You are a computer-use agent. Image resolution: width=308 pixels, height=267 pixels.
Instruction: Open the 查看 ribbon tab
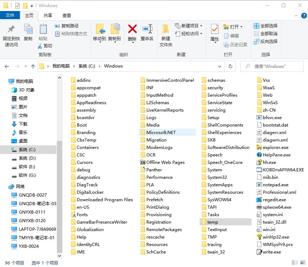pyautogui.click(x=66, y=16)
